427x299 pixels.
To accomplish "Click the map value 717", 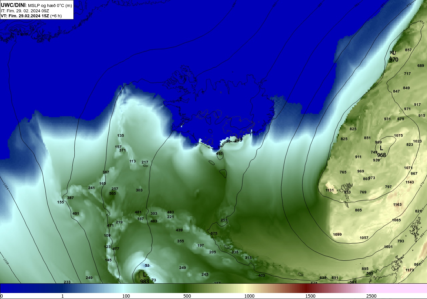I will click(x=407, y=74).
